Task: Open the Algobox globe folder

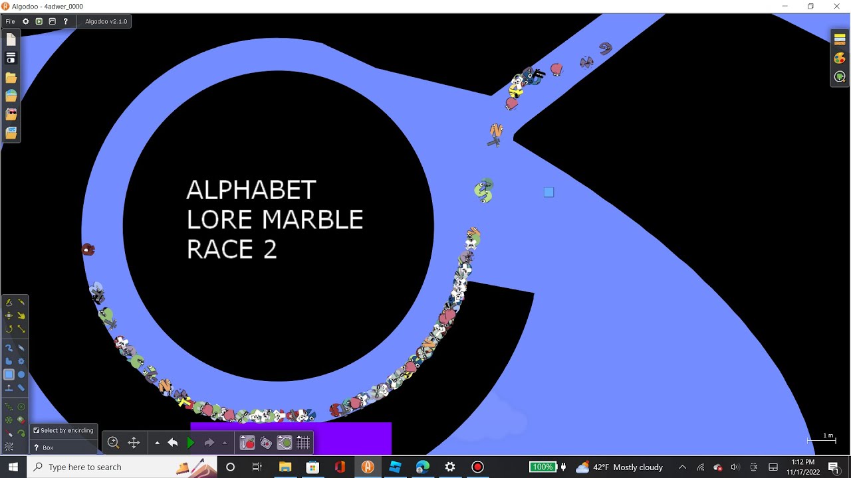Action: [11, 96]
